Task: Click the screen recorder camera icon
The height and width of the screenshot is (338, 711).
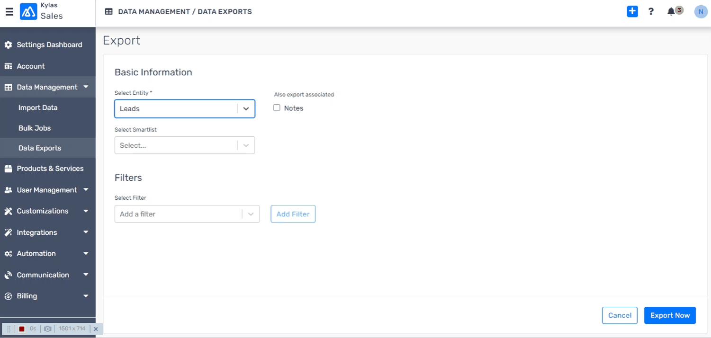Action: (47, 329)
